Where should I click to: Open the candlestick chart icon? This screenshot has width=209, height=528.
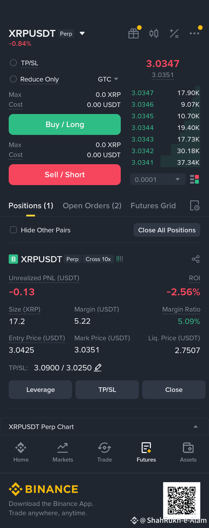coord(154,34)
